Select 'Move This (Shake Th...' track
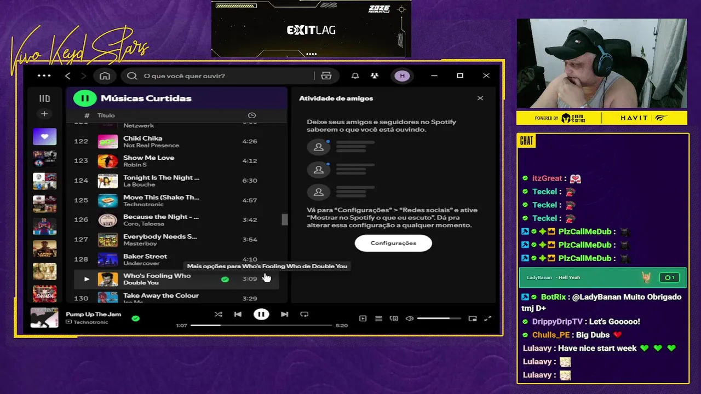Screen dimensions: 701x394 (161, 197)
